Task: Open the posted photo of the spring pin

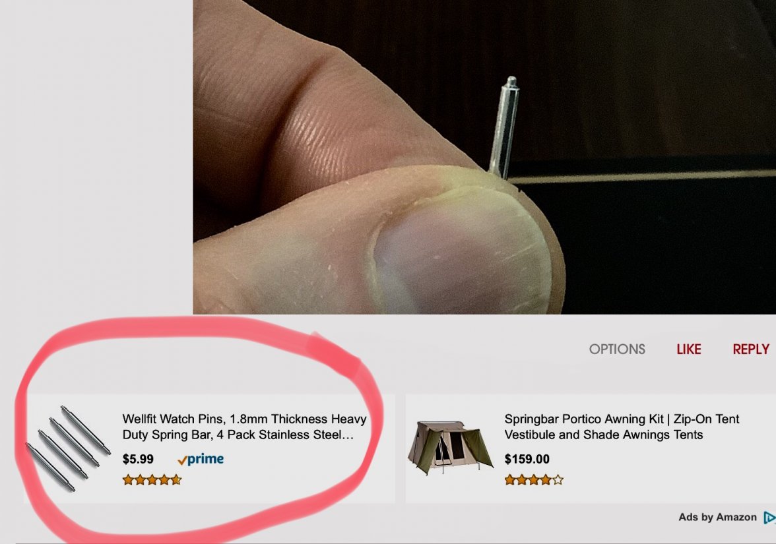Action: point(484,157)
